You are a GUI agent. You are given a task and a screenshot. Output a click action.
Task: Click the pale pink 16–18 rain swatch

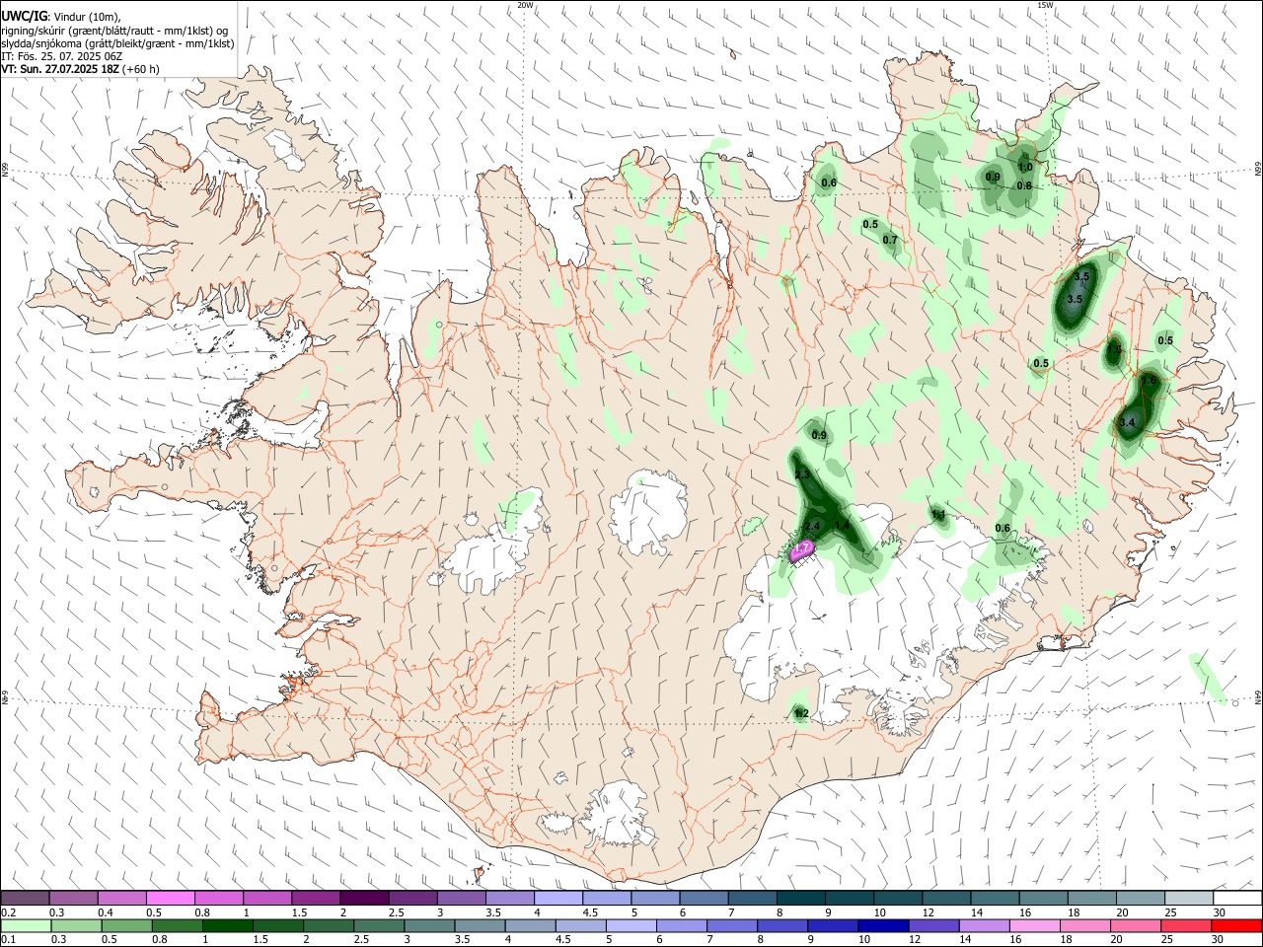(1034, 925)
